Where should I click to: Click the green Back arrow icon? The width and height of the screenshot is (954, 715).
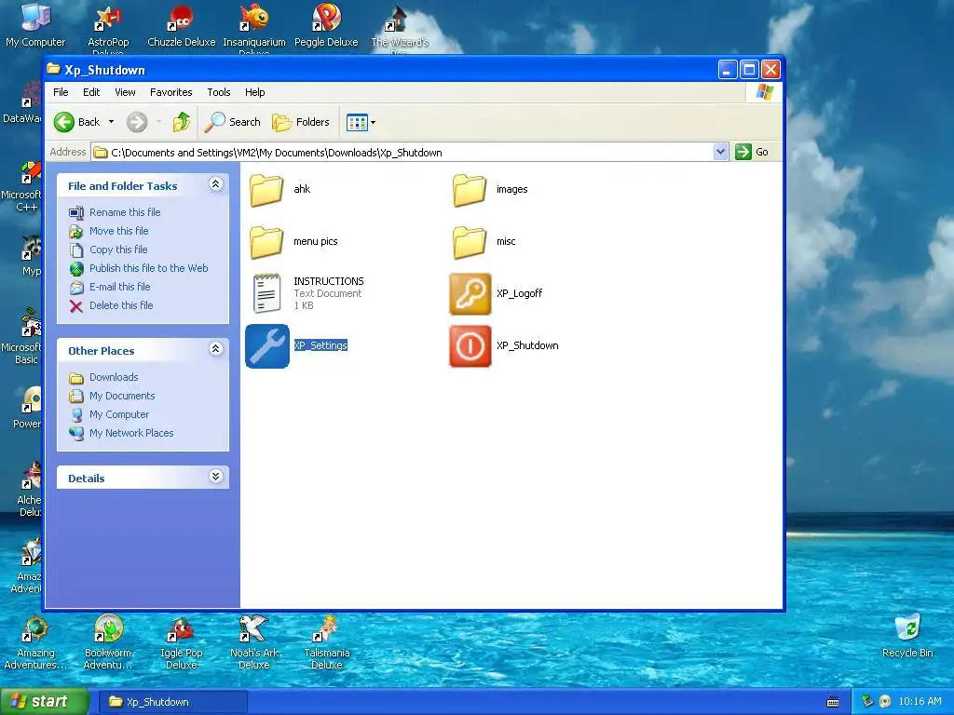pos(64,122)
